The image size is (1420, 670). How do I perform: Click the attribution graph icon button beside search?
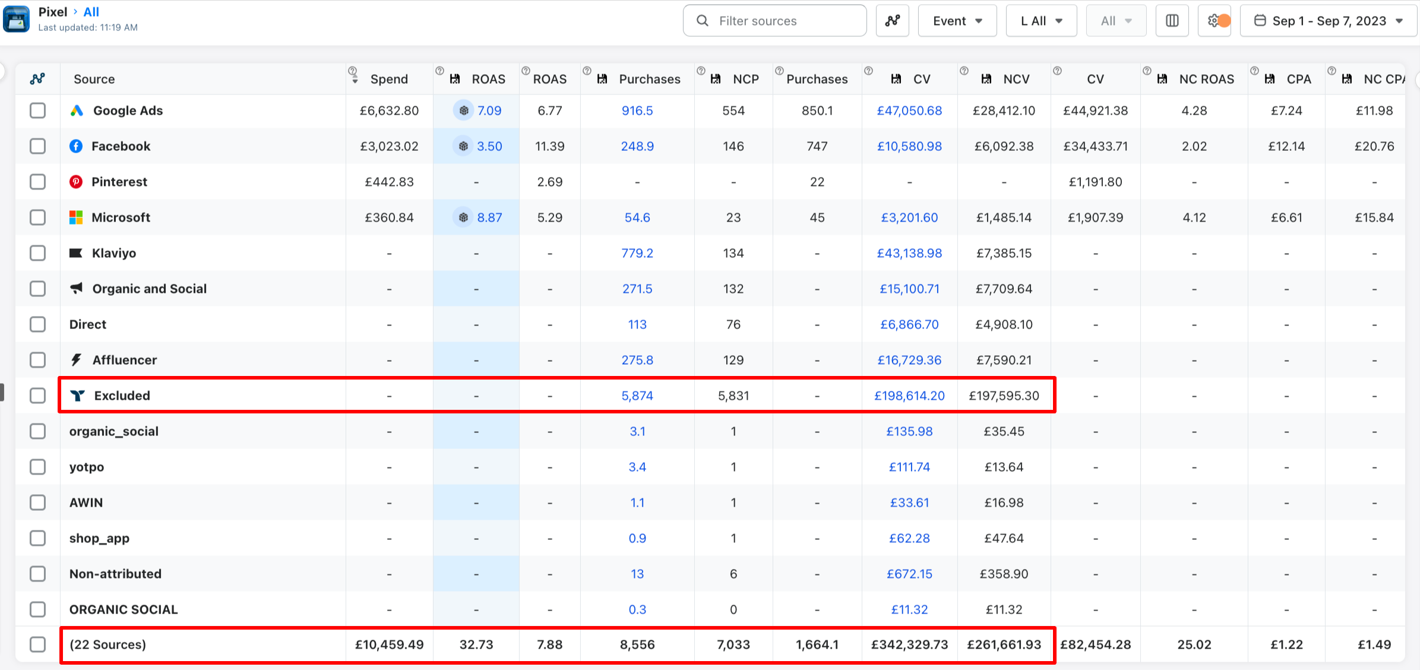click(x=892, y=21)
